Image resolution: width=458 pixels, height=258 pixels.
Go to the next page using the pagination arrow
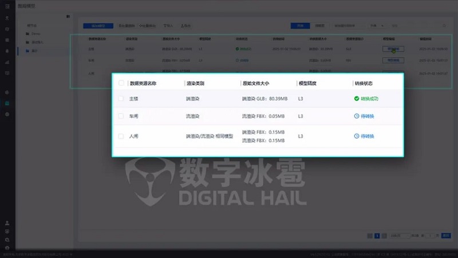click(384, 236)
